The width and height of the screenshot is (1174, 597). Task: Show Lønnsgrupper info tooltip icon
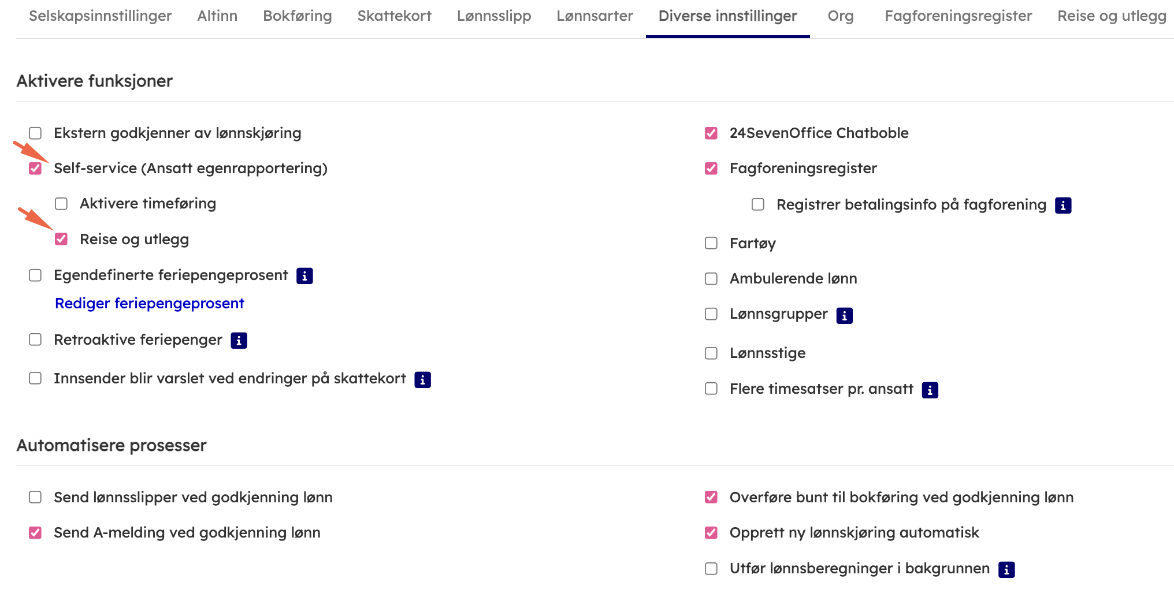point(844,315)
